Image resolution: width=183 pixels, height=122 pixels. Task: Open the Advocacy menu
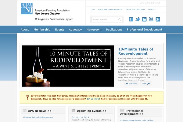pyautogui.click(x=75, y=30)
